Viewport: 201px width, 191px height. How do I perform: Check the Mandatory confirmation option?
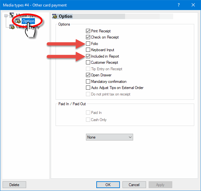click(88, 82)
